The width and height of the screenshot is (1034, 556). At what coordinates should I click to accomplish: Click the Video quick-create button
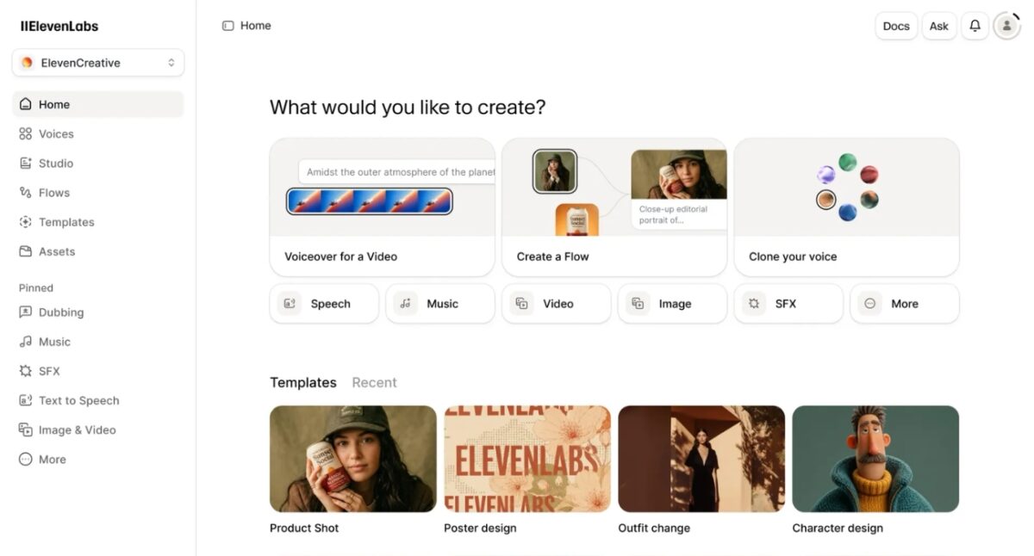click(557, 304)
